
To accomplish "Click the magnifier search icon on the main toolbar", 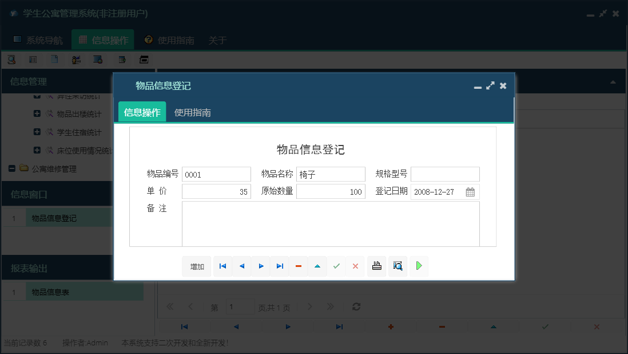I will [x=11, y=59].
